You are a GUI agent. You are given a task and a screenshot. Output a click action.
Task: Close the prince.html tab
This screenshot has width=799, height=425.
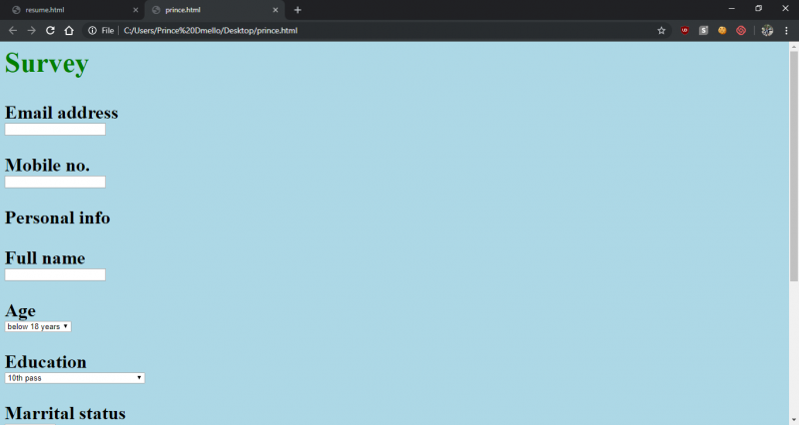(276, 10)
